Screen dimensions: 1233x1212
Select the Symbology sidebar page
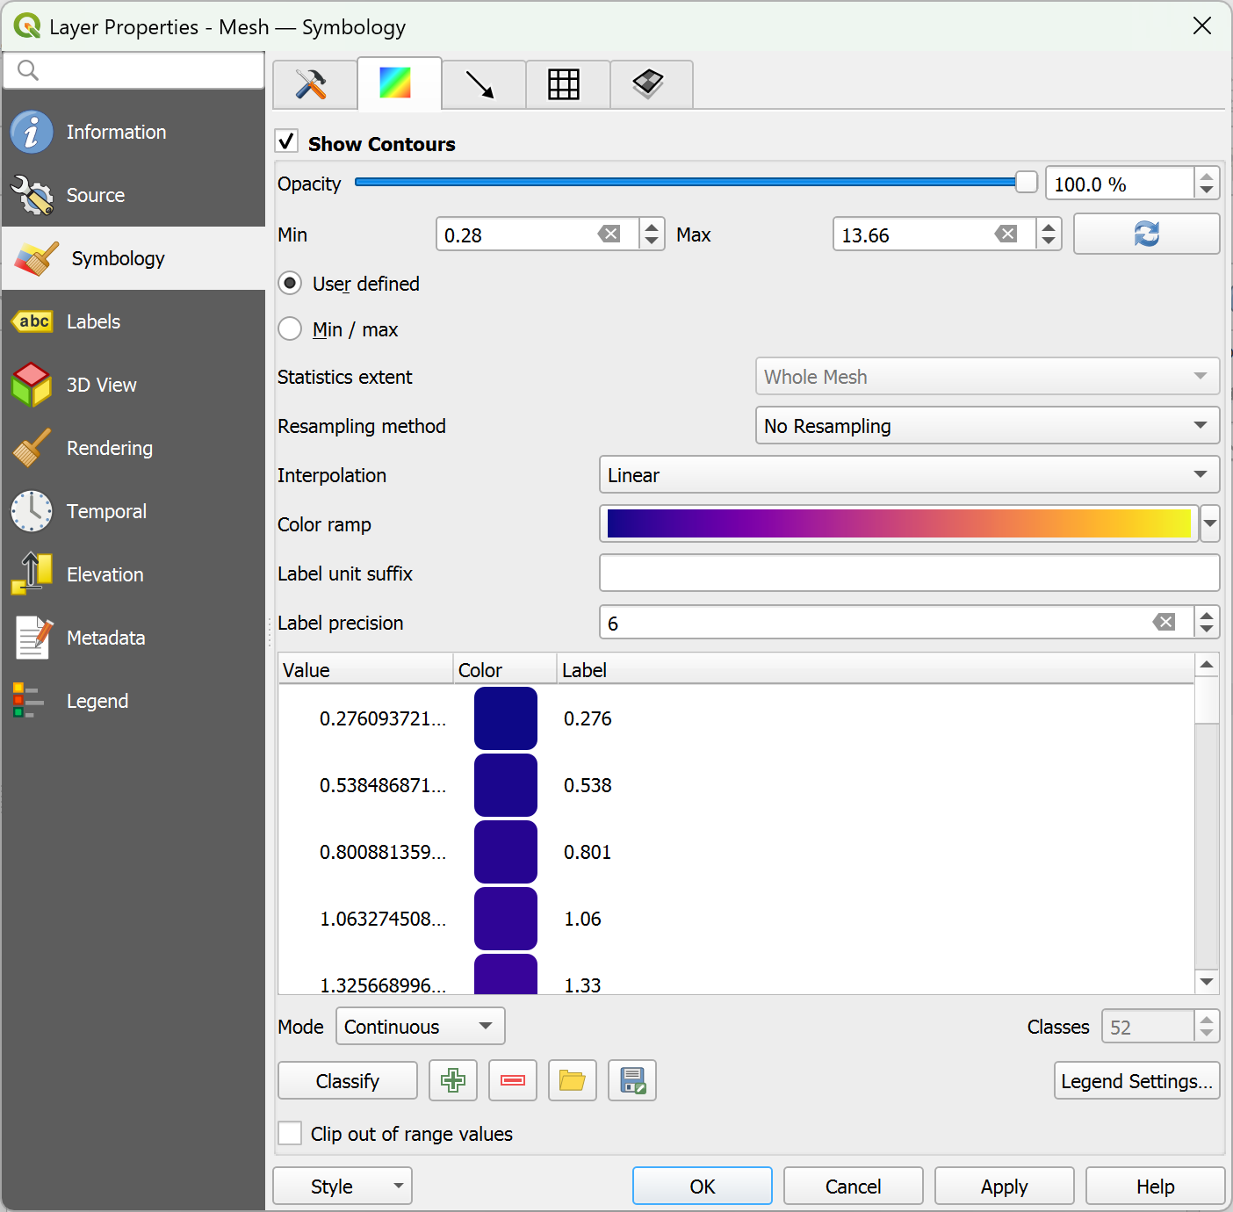tap(133, 258)
